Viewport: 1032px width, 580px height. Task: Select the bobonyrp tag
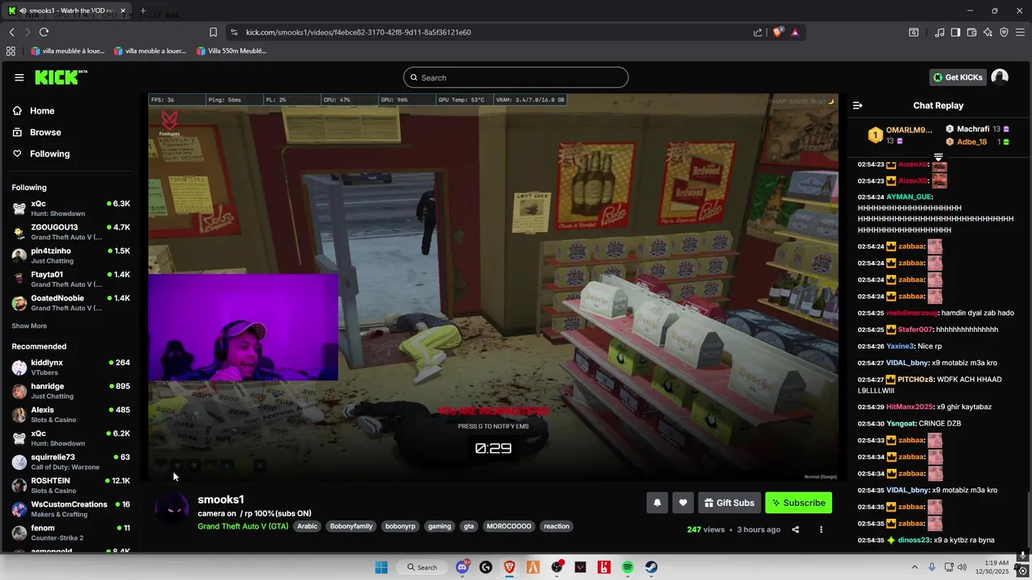400,526
